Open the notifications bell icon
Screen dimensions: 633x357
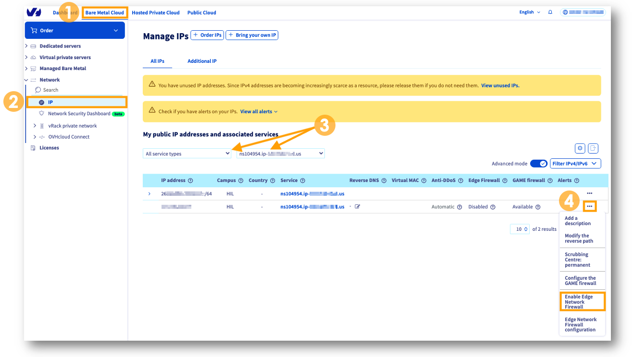tap(550, 12)
